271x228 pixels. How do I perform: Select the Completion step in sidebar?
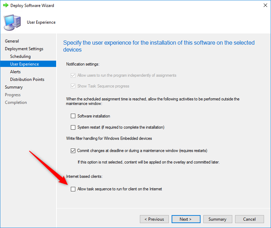[16, 102]
